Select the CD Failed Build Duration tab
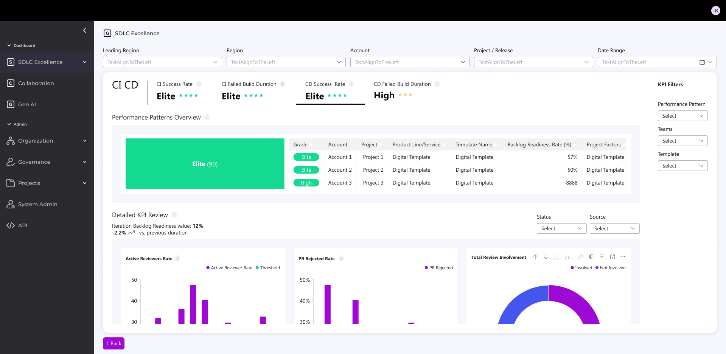This screenshot has height=354, width=726. pos(402,90)
